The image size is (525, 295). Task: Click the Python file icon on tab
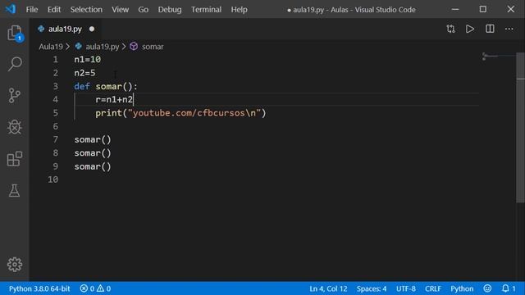41,29
